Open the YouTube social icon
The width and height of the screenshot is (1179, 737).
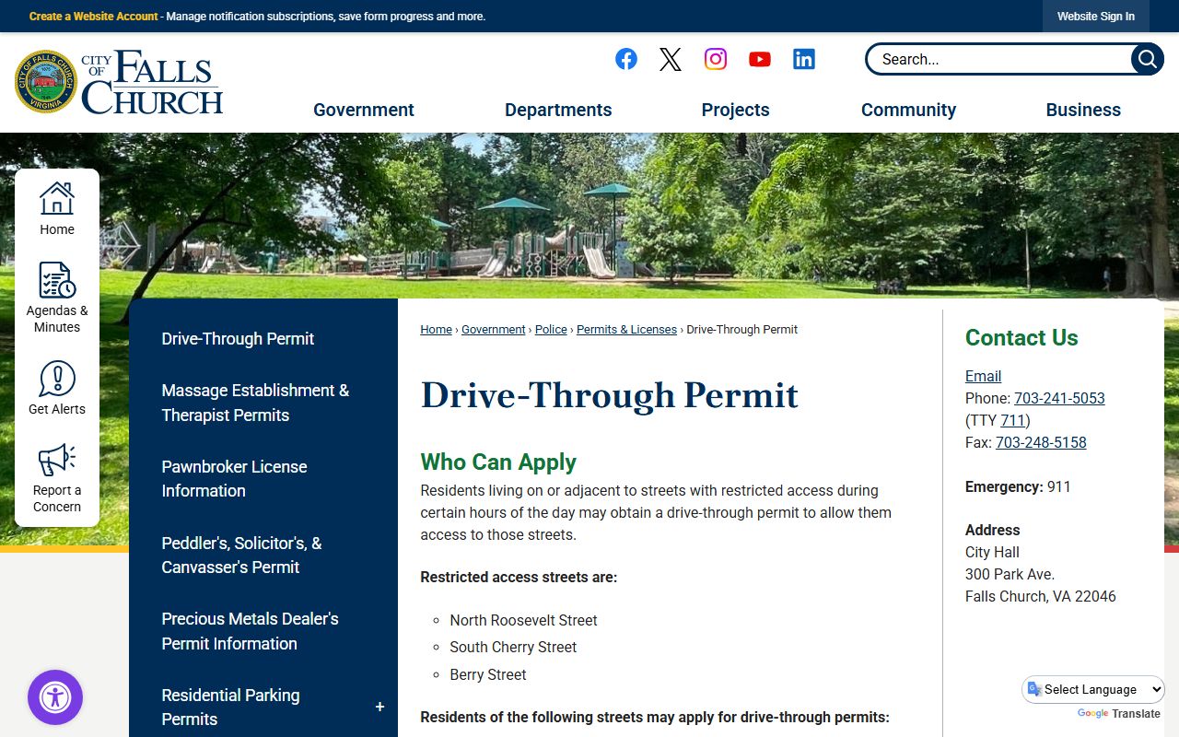[760, 59]
